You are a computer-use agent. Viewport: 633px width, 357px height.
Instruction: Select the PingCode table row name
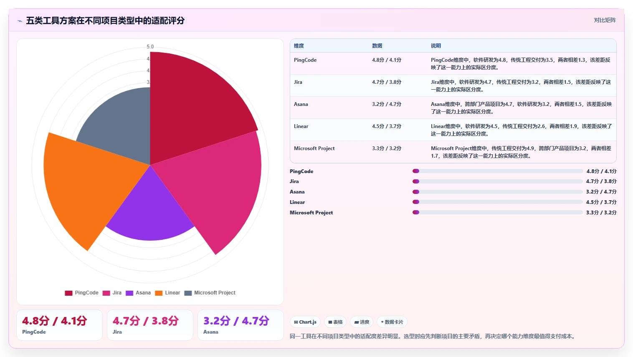coord(305,60)
